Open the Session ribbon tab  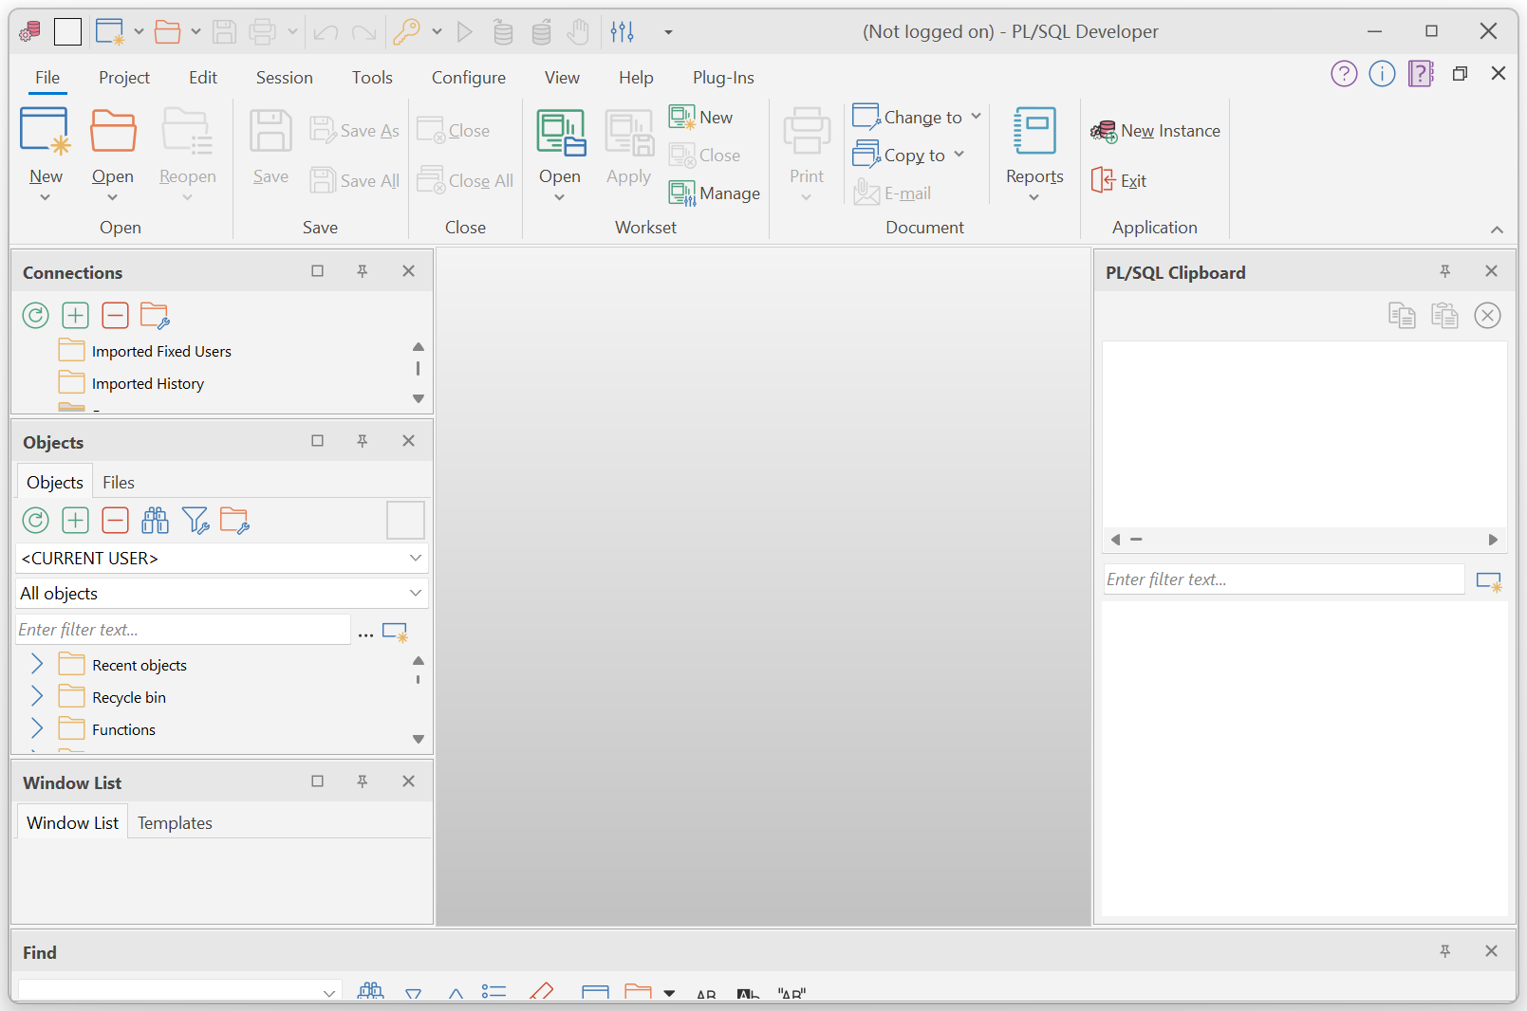pos(285,78)
